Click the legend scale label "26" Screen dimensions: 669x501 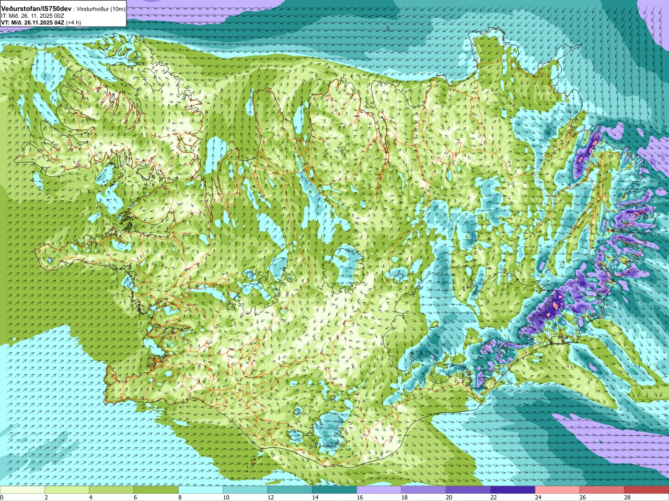point(583,497)
